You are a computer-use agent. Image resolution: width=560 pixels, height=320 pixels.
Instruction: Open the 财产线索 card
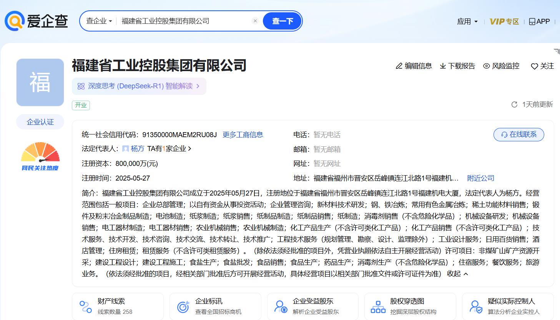(118, 306)
